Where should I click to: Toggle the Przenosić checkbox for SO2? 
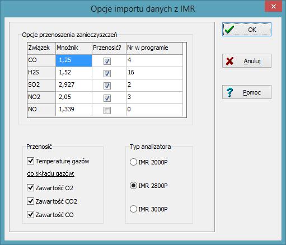tap(107, 86)
